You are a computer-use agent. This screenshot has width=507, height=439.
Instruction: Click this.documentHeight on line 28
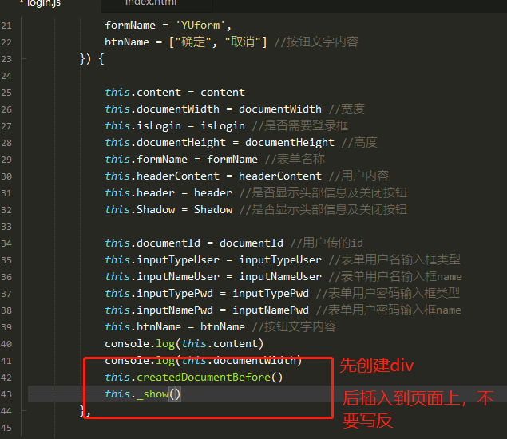(x=165, y=143)
